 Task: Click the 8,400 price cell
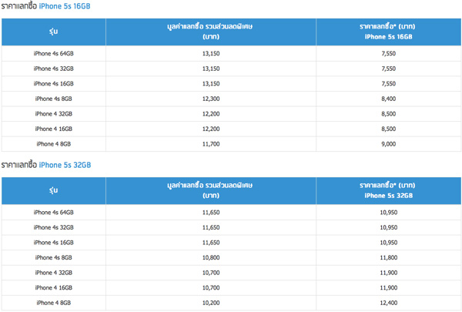(x=388, y=99)
